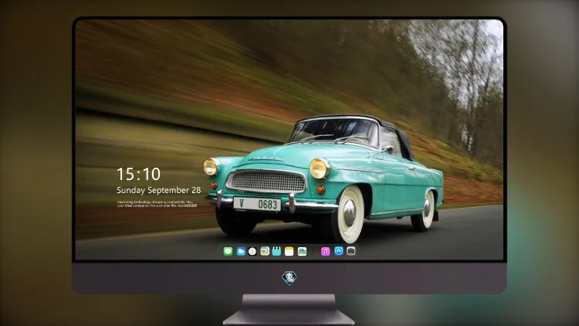Launch the pink Music app in dock
The width and height of the screenshot is (579, 326).
click(x=325, y=251)
